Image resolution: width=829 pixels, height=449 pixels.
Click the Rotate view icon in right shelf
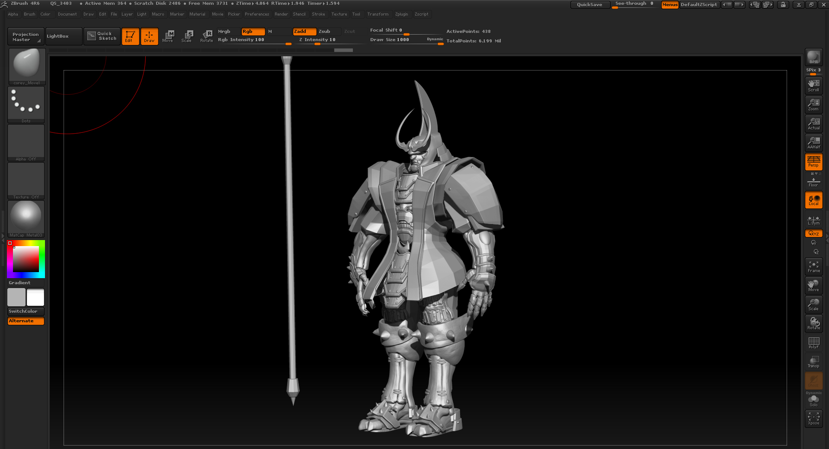(x=813, y=324)
